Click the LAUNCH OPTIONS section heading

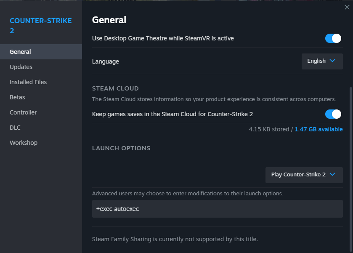[121, 148]
